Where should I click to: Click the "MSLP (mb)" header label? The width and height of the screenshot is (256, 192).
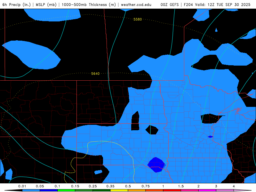coord(46,4)
